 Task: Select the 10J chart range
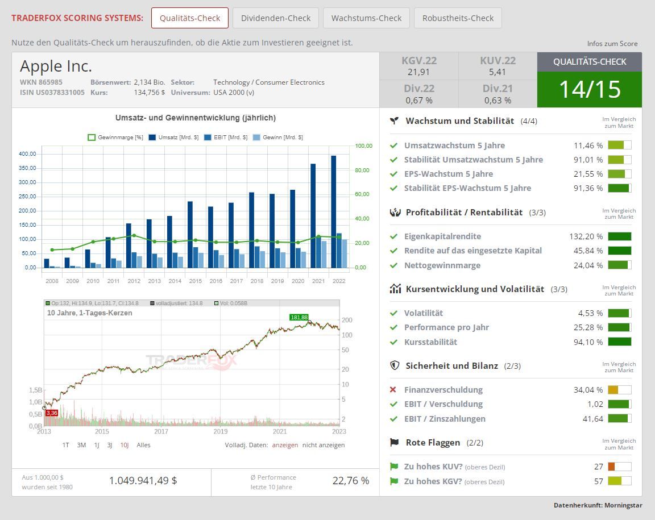coord(125,445)
